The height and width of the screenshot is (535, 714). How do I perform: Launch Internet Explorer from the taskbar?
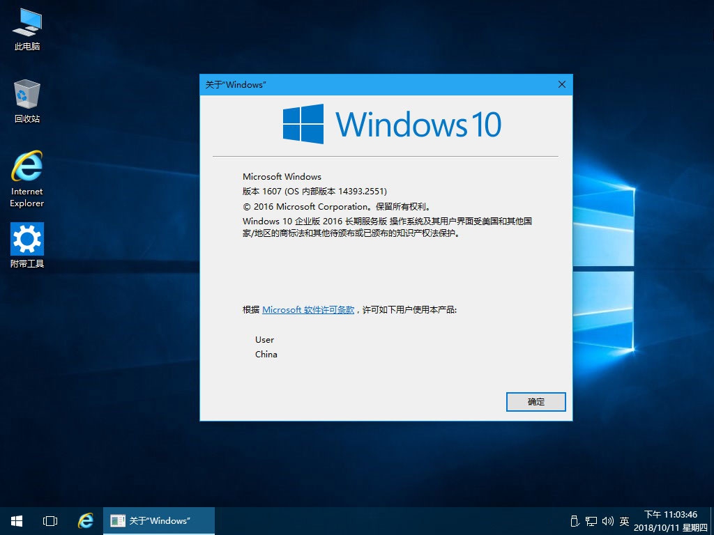(85, 521)
